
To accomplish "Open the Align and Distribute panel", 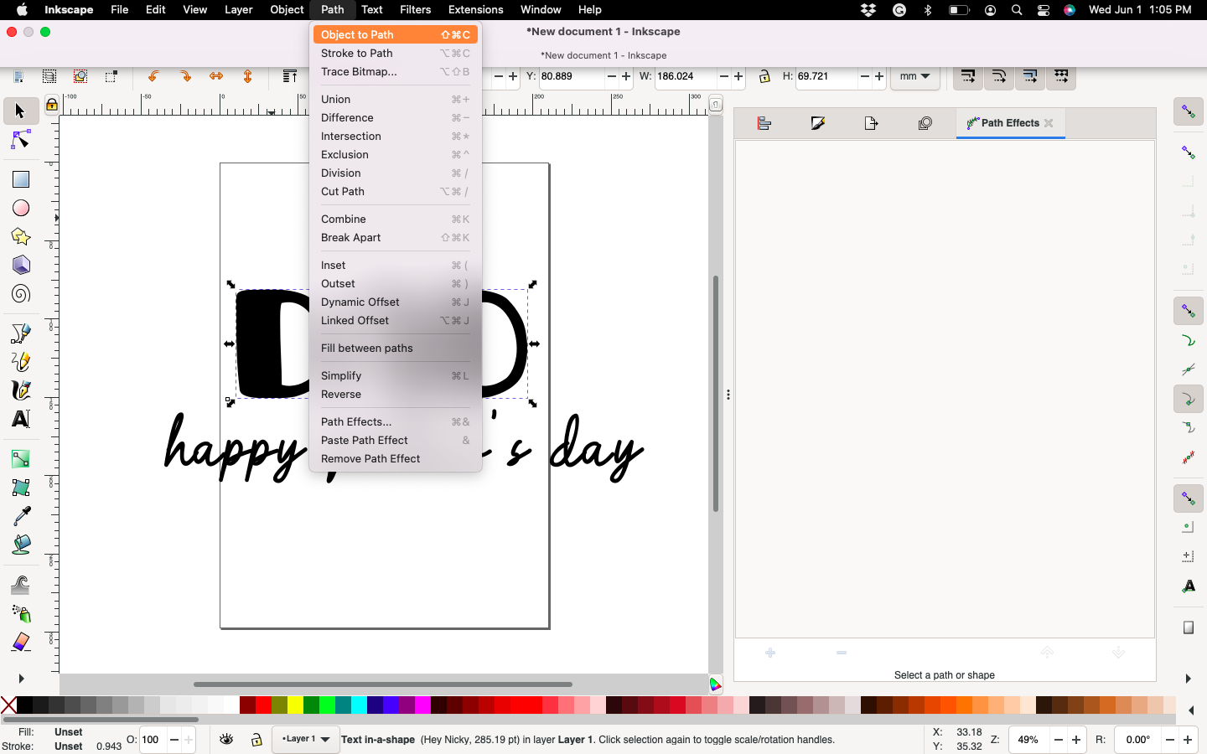I will tap(764, 123).
